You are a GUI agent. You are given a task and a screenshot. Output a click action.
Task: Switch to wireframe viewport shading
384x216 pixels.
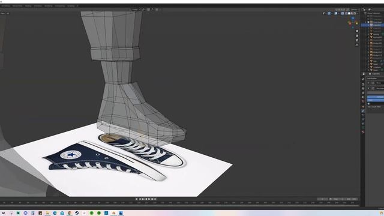coord(346,13)
